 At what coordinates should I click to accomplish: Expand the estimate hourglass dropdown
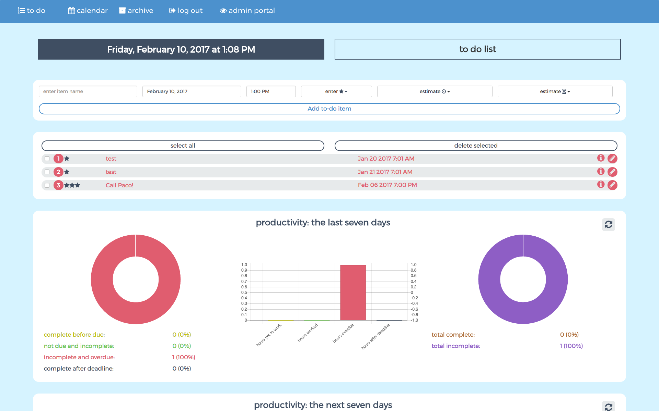[555, 91]
